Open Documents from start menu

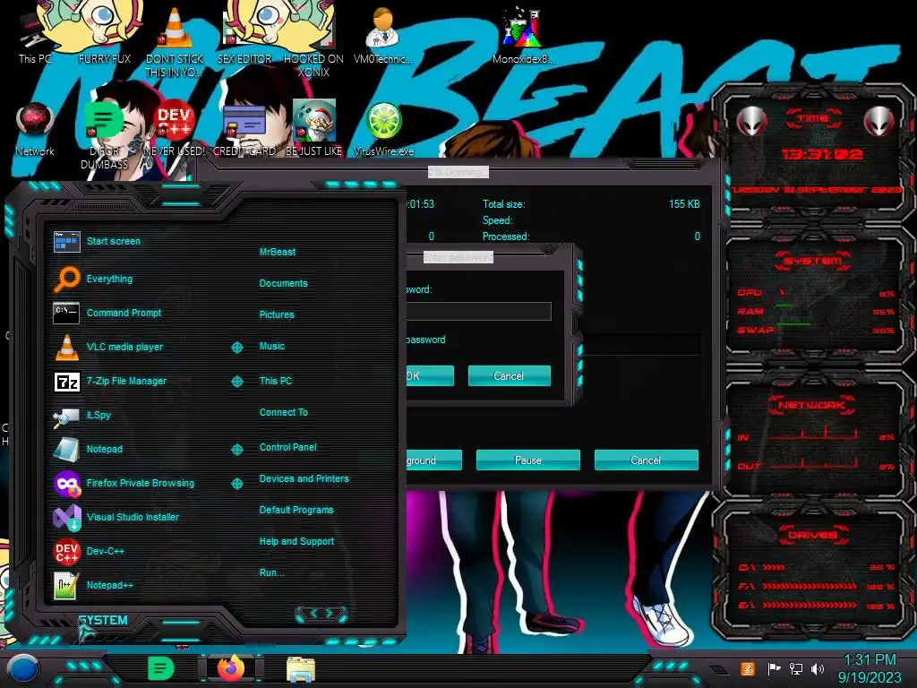283,283
